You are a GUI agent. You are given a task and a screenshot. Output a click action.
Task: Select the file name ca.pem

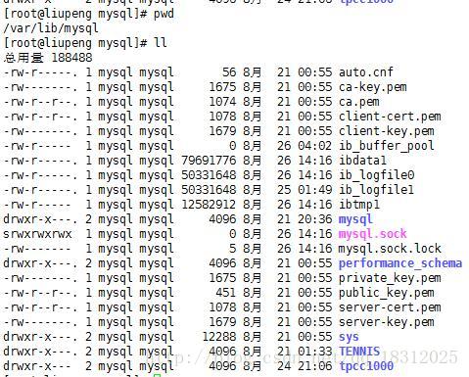(x=359, y=102)
